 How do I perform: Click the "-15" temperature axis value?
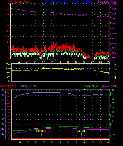point(113,139)
